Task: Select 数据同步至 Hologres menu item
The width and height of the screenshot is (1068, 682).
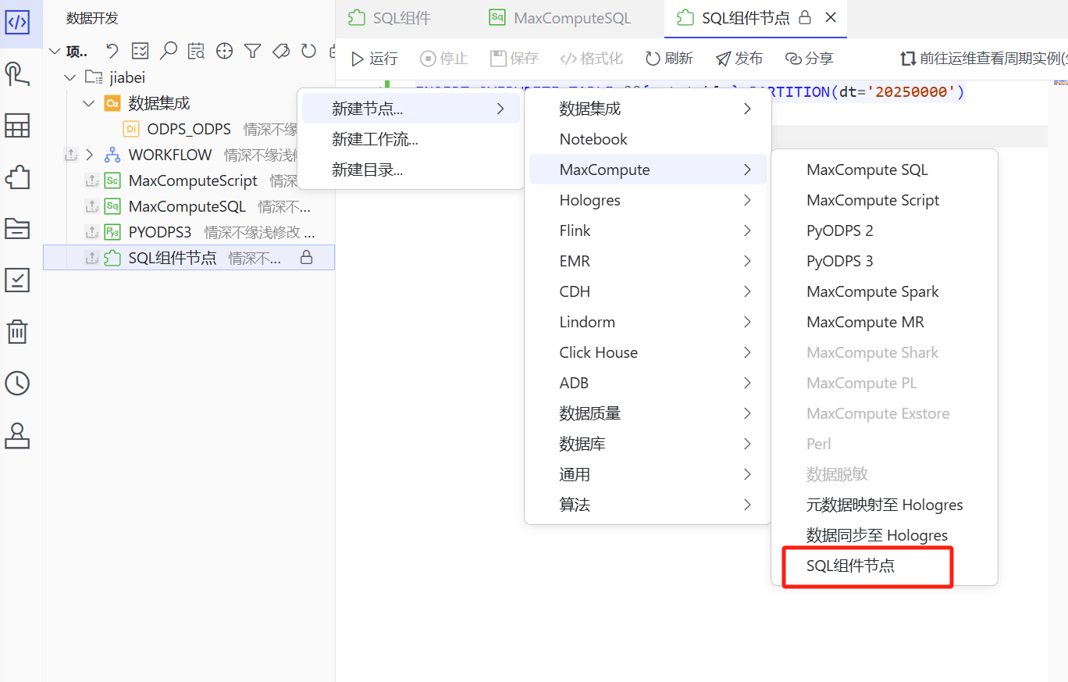Action: tap(885, 535)
